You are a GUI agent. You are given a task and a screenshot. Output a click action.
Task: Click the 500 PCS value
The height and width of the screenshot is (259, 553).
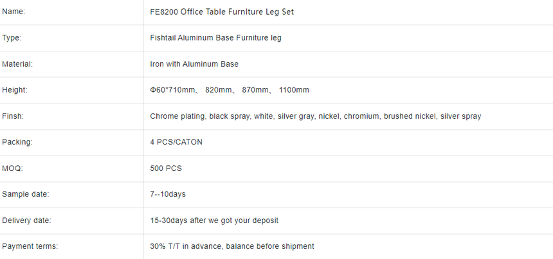click(x=166, y=168)
